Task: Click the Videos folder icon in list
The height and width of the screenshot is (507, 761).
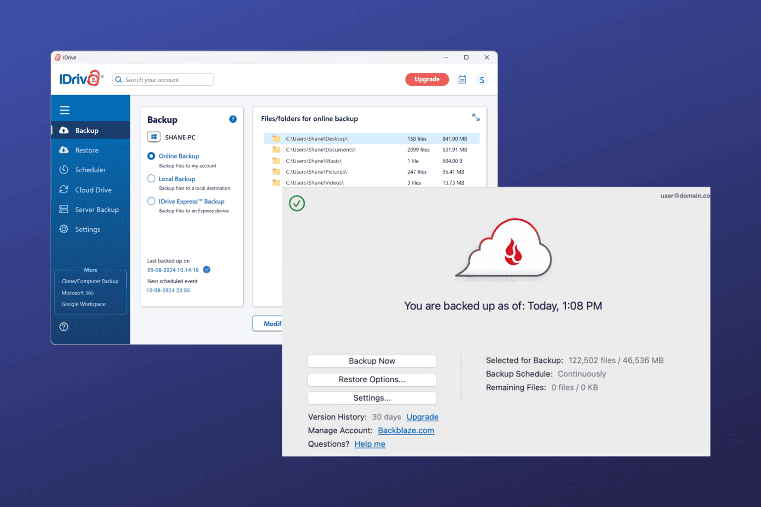Action: (276, 183)
